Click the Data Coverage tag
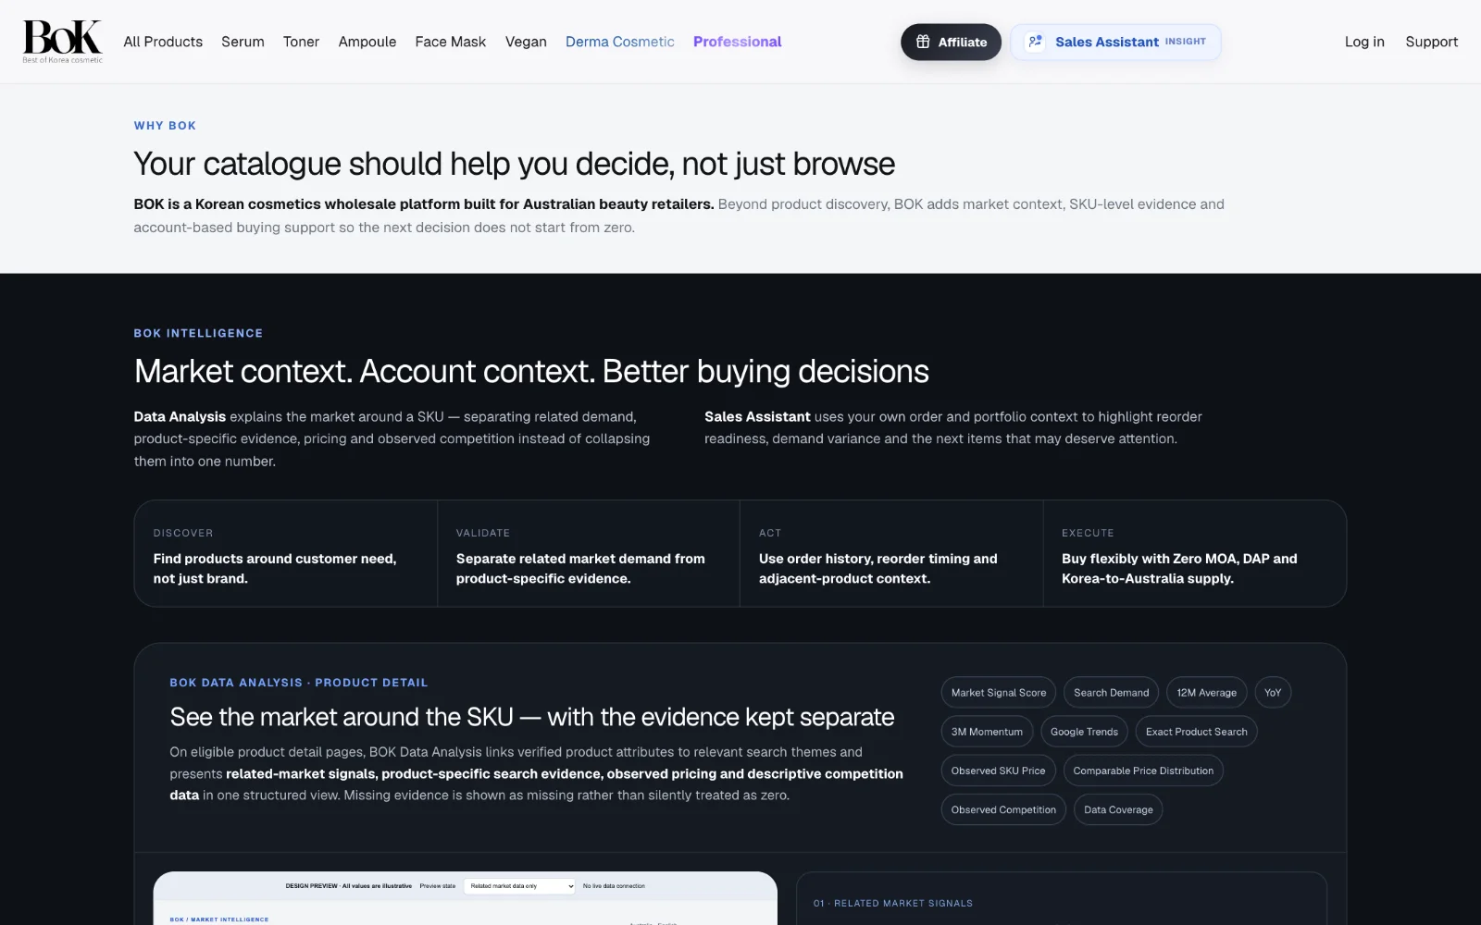 tap(1118, 809)
